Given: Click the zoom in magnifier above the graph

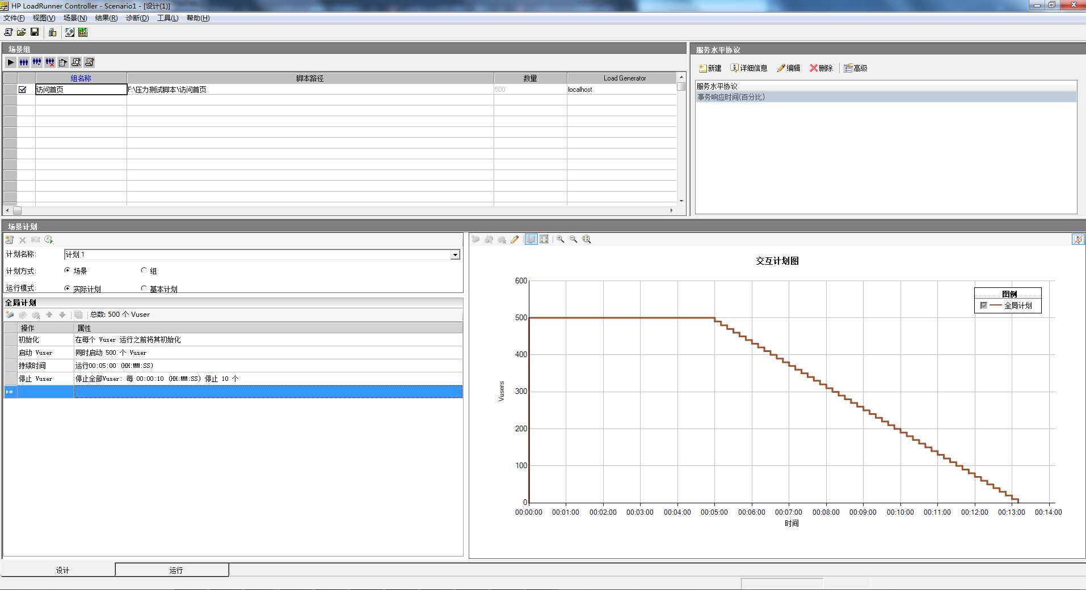Looking at the screenshot, I should (561, 239).
